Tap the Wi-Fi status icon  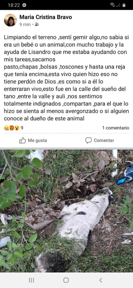[112, 5]
